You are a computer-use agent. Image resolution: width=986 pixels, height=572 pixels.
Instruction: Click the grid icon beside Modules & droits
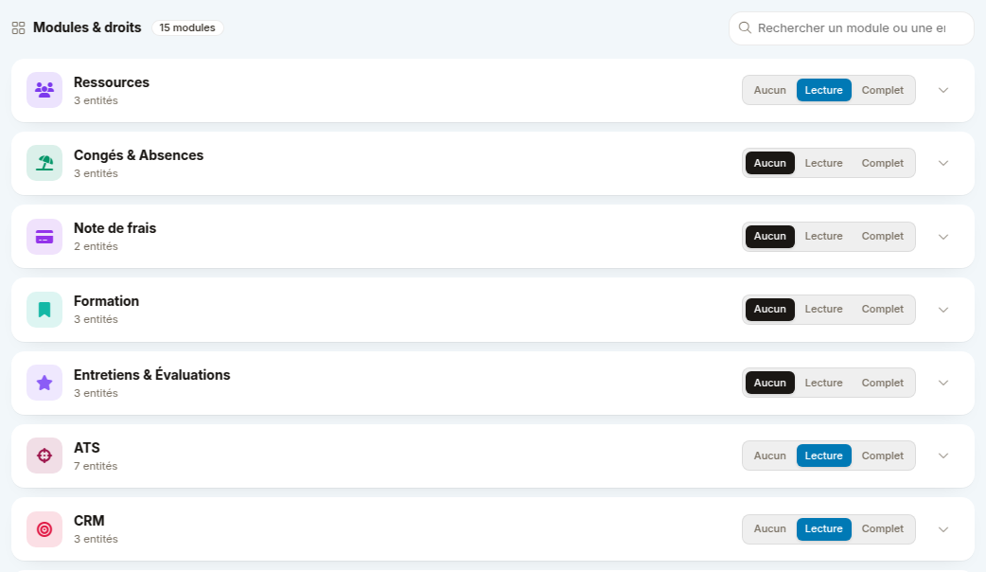pyautogui.click(x=18, y=27)
